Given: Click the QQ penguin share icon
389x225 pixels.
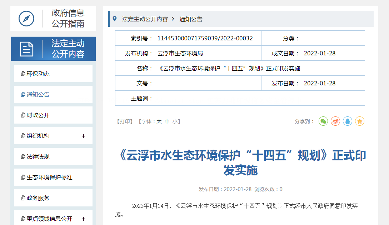Looking at the screenshot, I should coord(348,121).
